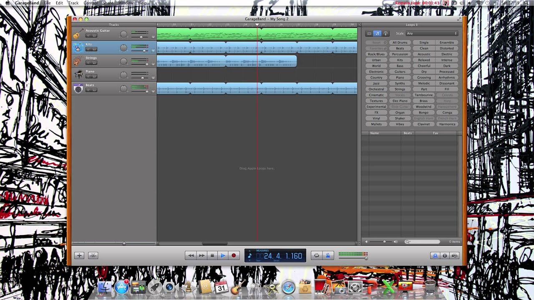Open the File menu

point(48,3)
